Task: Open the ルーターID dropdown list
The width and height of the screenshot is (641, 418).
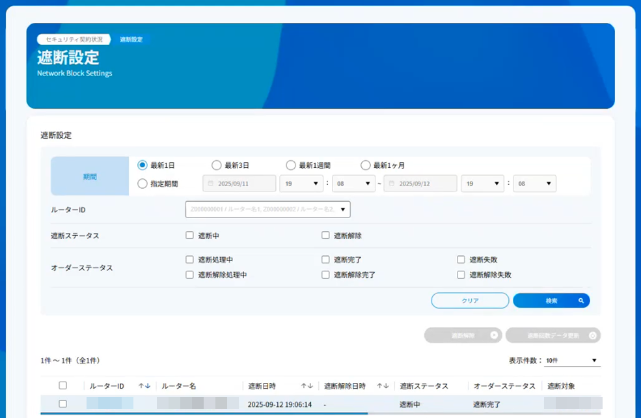Action: [344, 210]
